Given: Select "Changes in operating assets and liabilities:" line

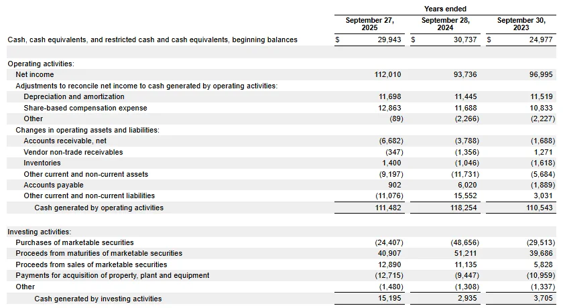Looking at the screenshot, I should (87, 130).
